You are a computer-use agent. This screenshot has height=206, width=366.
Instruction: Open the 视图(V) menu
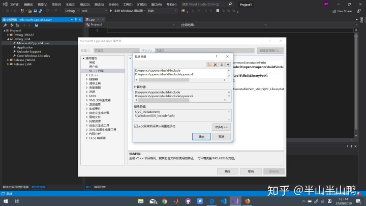coord(43,5)
